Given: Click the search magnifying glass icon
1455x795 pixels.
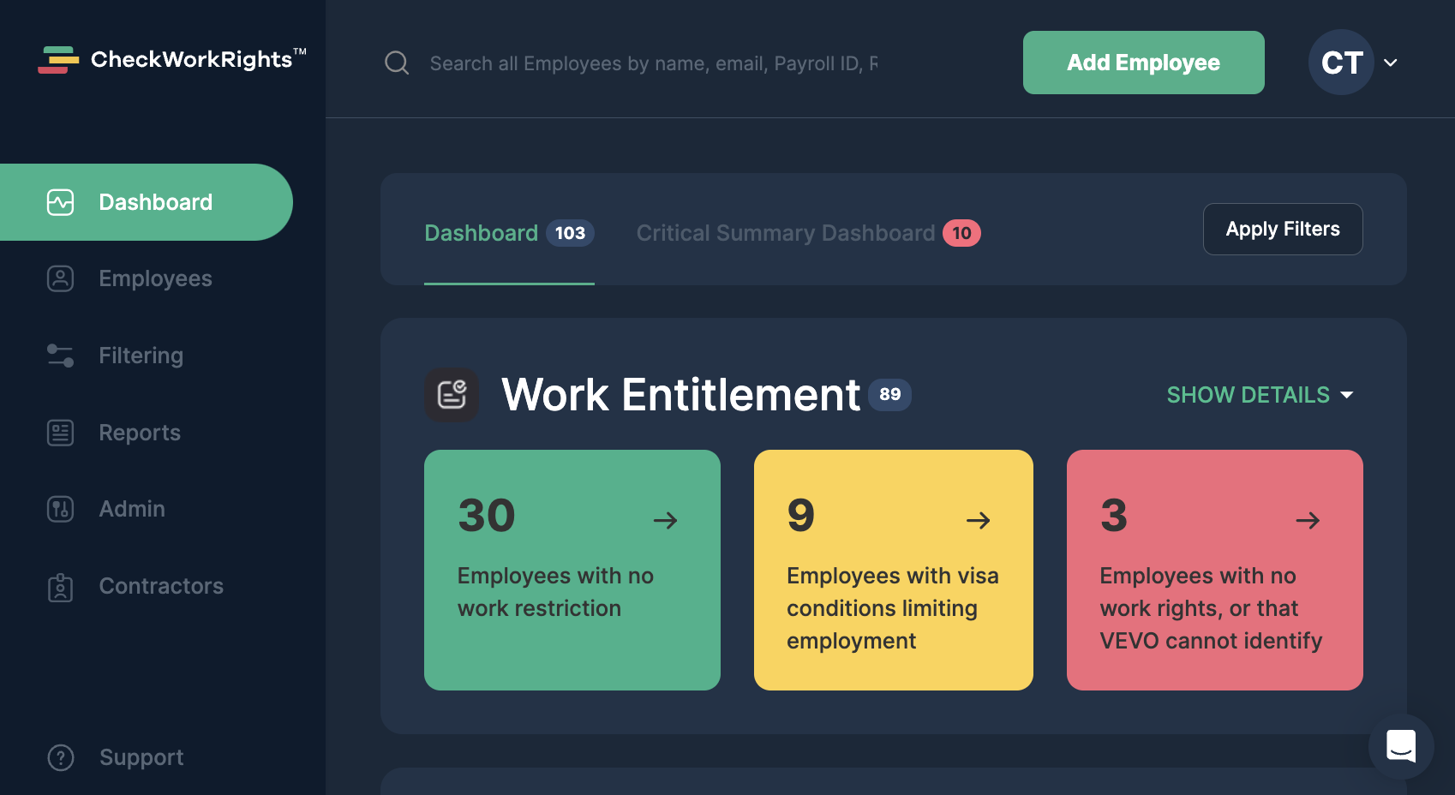Looking at the screenshot, I should [x=397, y=63].
